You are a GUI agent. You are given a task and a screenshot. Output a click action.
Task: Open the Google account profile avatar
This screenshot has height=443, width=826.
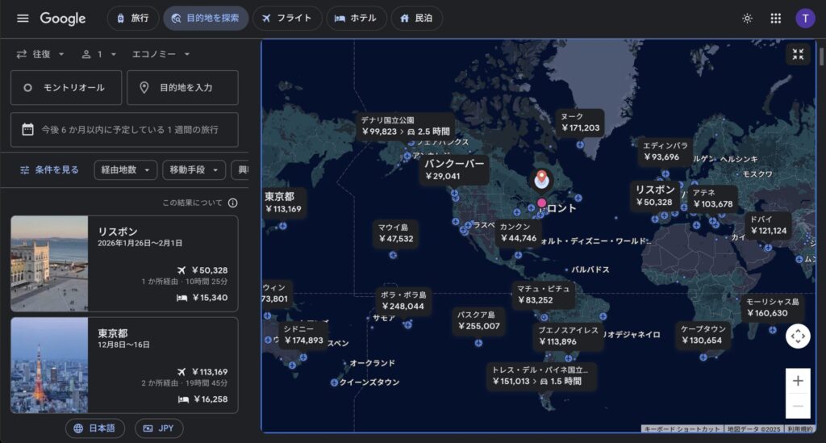pyautogui.click(x=805, y=19)
